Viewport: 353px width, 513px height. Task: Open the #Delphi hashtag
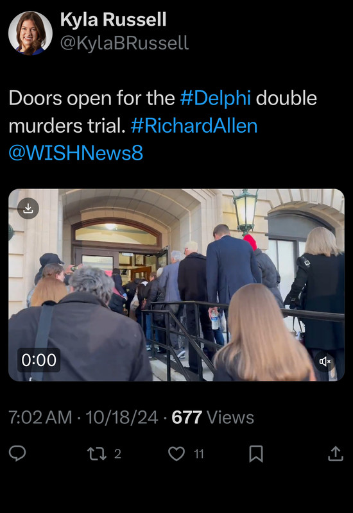point(216,98)
